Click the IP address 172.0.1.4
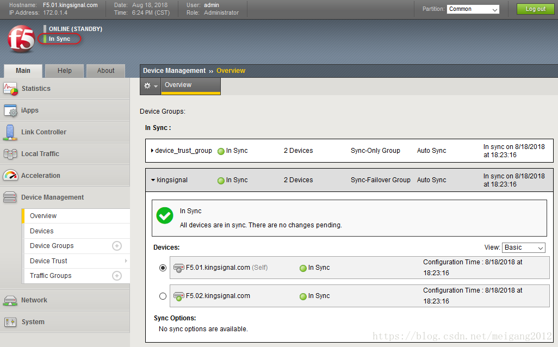Viewport: 558px width, 347px height. [55, 13]
